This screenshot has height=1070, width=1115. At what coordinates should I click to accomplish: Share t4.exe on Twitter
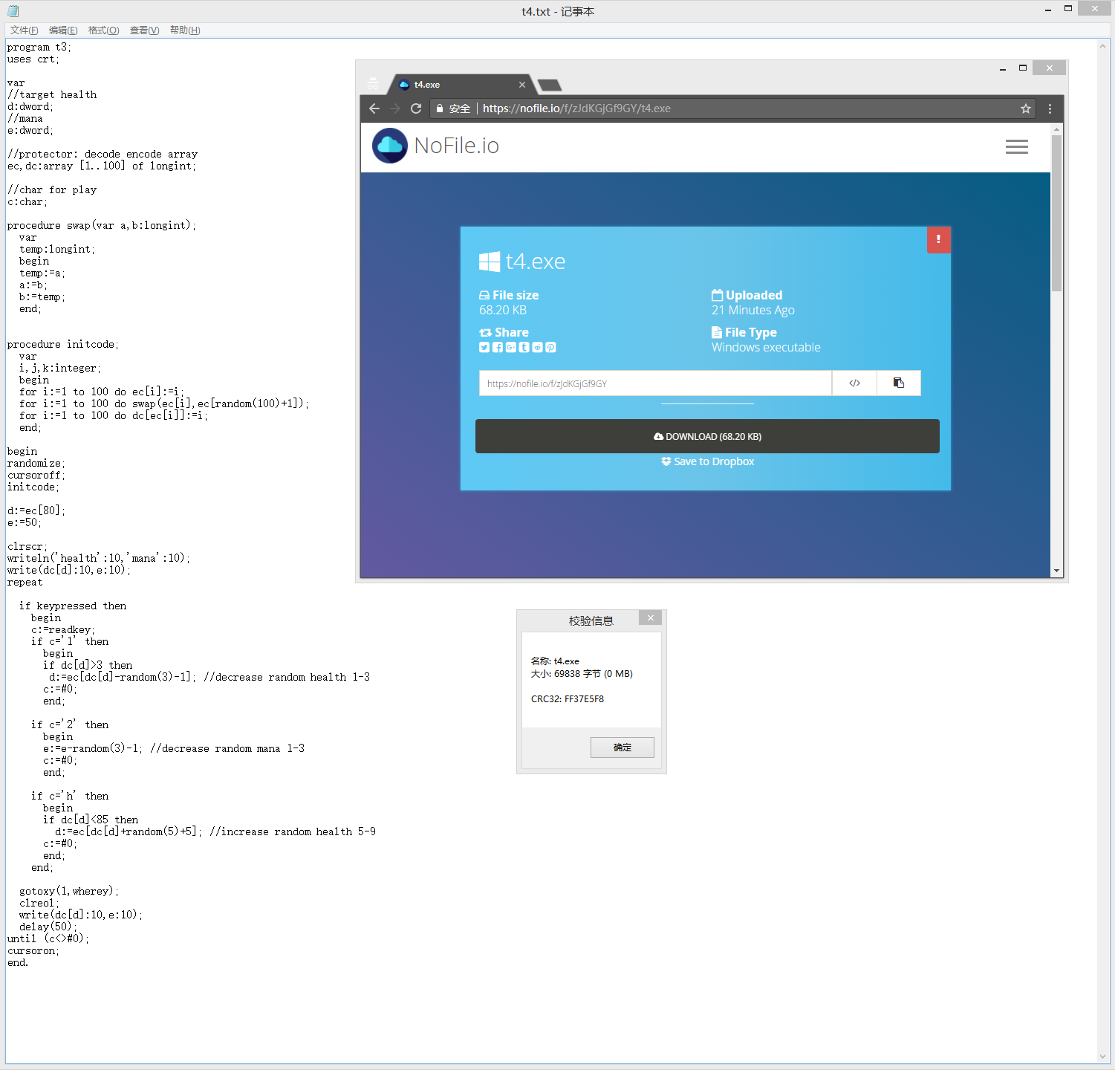click(484, 347)
